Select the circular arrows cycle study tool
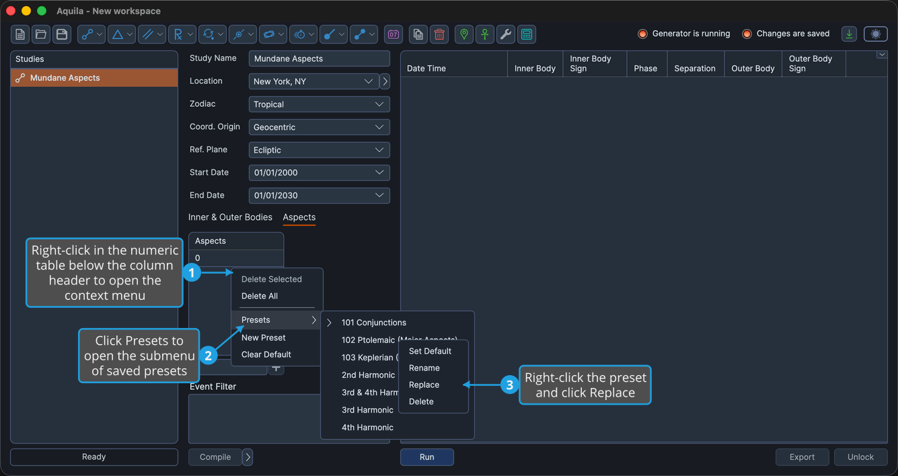 coord(213,34)
